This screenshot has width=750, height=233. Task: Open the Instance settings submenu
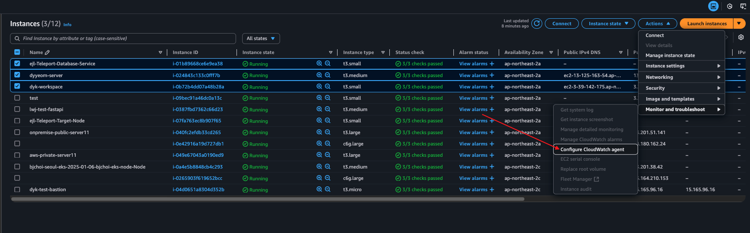click(x=682, y=66)
